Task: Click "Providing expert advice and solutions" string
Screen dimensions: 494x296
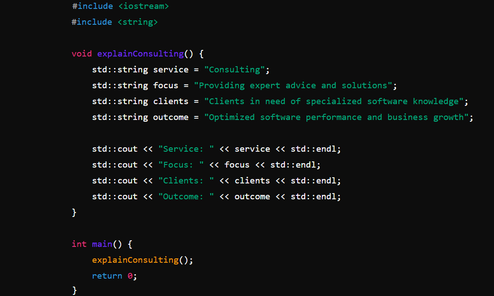Action: coord(293,85)
